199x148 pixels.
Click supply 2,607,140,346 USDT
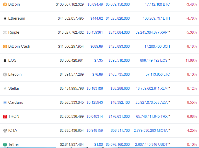[x=151, y=144]
